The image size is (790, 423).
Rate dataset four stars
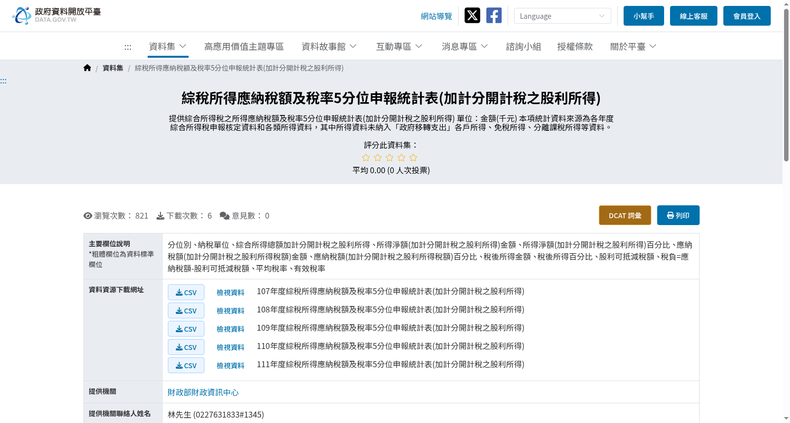click(x=401, y=157)
